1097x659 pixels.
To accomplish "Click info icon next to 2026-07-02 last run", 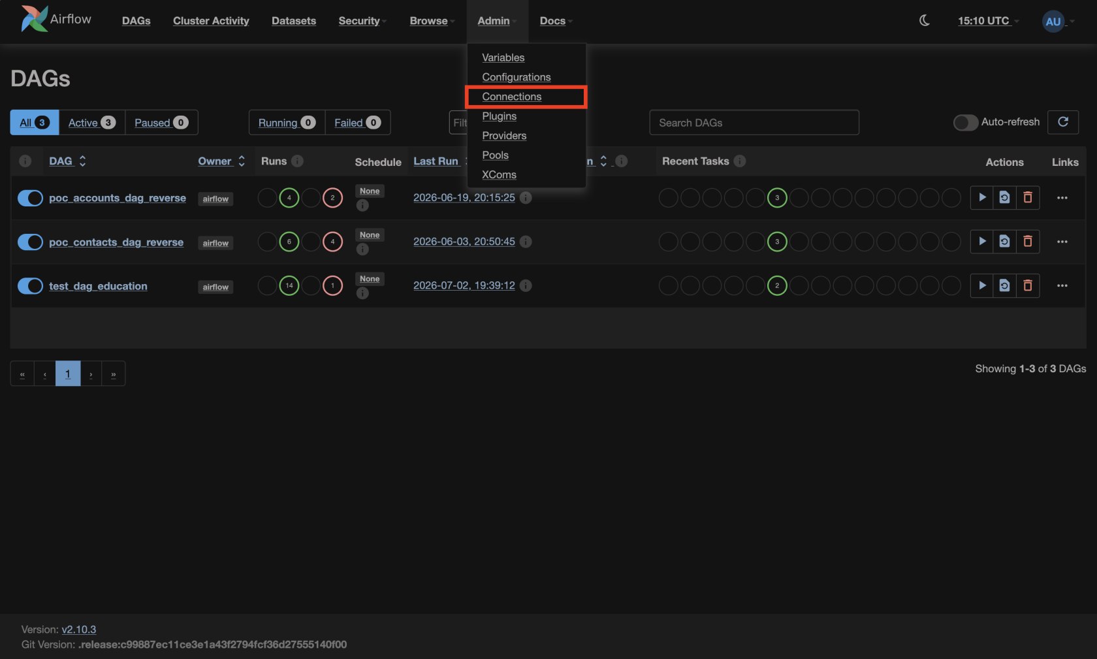I will 526,285.
